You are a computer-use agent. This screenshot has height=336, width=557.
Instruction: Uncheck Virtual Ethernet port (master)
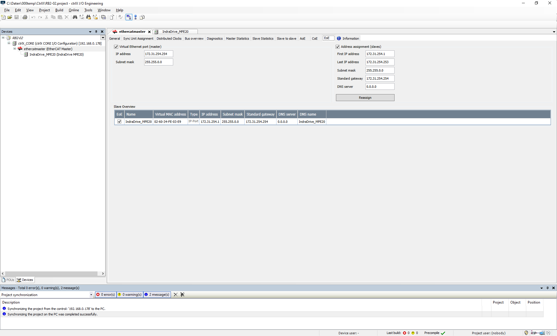pyautogui.click(x=116, y=47)
